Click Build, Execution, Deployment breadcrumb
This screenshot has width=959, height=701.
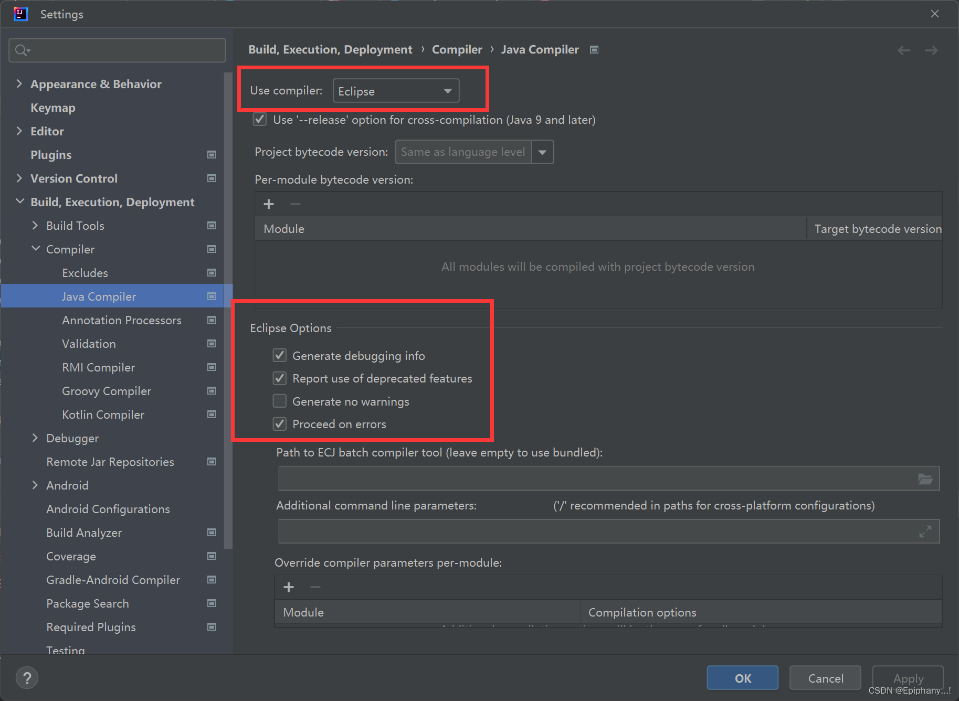coord(330,50)
